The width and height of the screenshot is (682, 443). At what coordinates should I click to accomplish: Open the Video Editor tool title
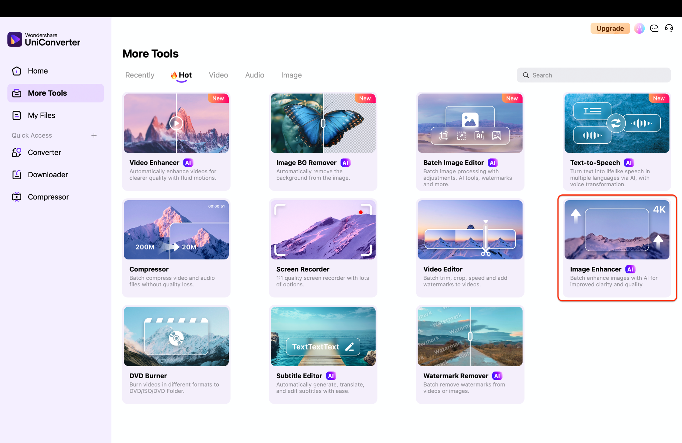click(443, 269)
